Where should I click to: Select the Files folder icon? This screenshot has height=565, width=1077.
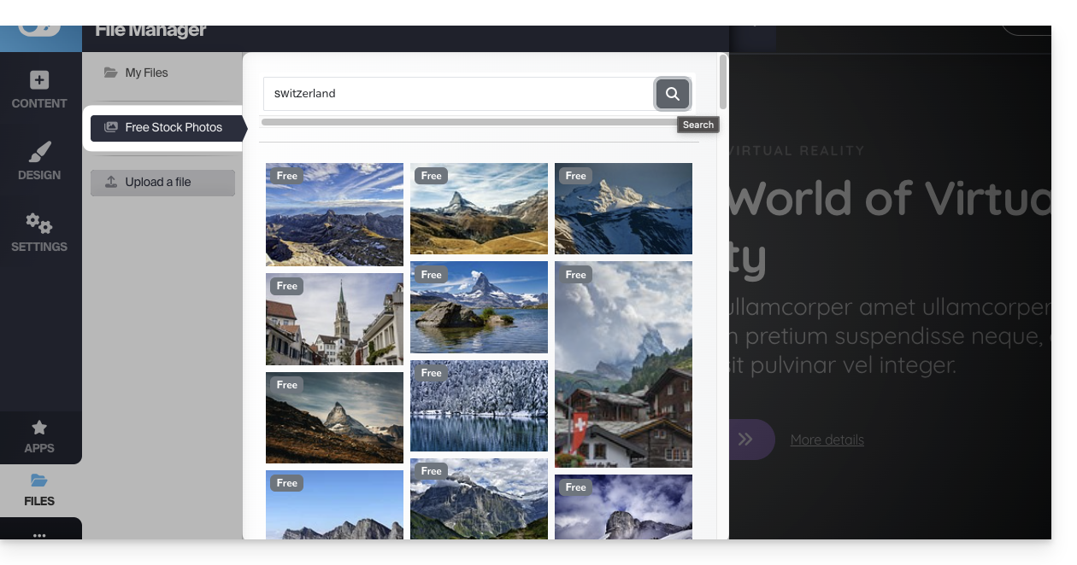click(39, 490)
